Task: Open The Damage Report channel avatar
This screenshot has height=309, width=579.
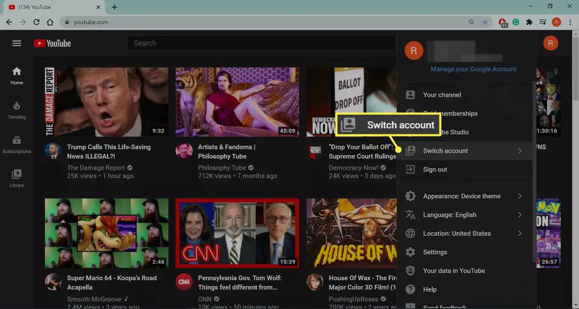Action: [x=53, y=151]
